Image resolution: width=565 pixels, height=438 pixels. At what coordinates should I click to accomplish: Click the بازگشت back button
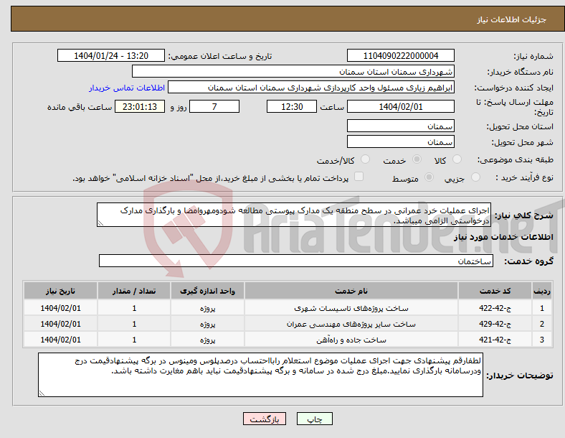coord(265,419)
